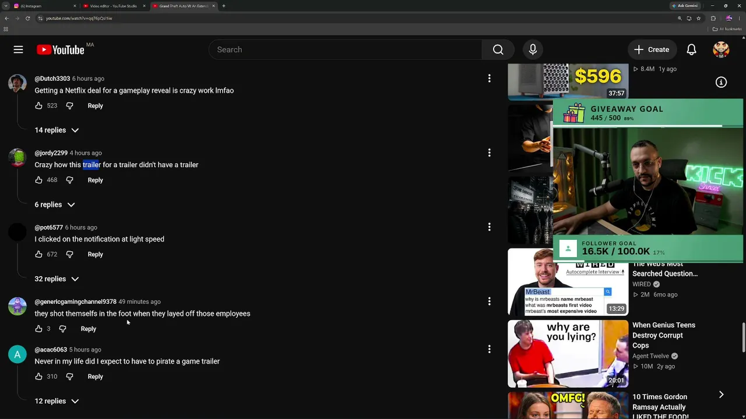746x419 pixels.
Task: Open a new browser tab
Action: pyautogui.click(x=224, y=6)
